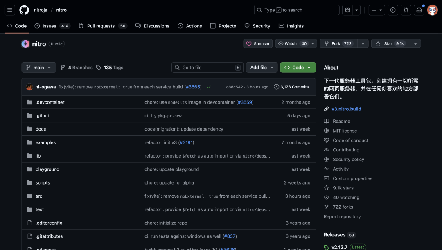
Task: Open the scripts folder
Action: click(x=43, y=182)
